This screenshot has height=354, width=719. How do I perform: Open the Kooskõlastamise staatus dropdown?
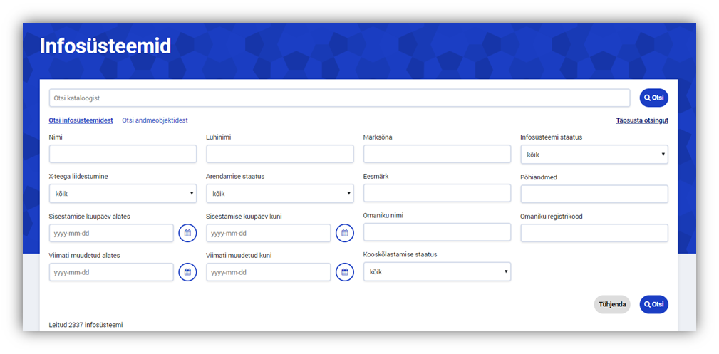(437, 271)
